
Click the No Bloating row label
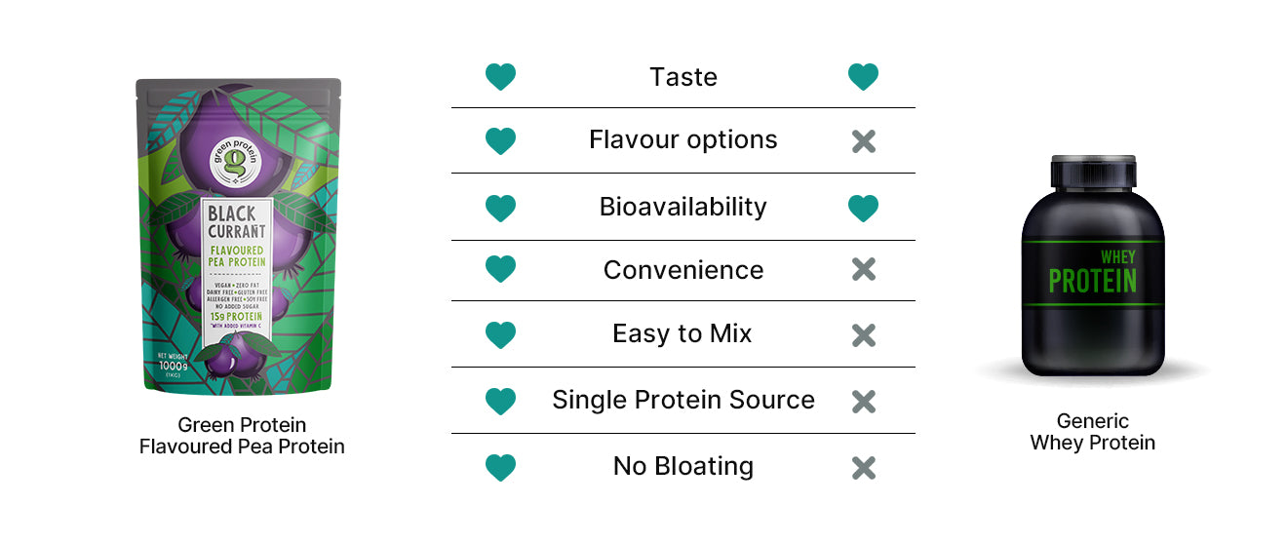tap(682, 467)
